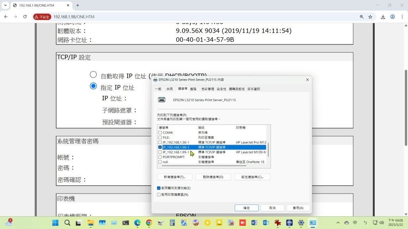Open the Chrome profile avatar icon
The height and width of the screenshot is (229, 408).
[x=392, y=17]
